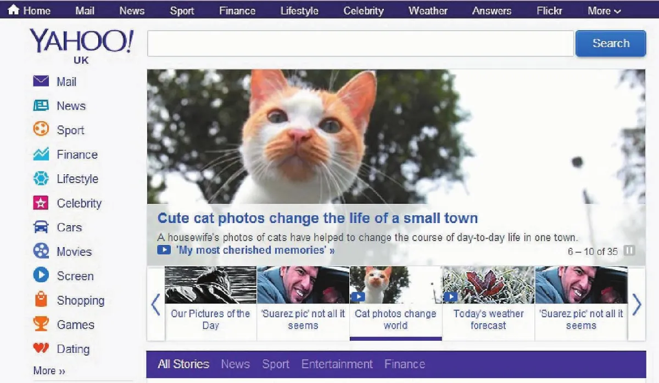This screenshot has height=383, width=659.
Task: Click inside the search text field
Action: [x=360, y=44]
